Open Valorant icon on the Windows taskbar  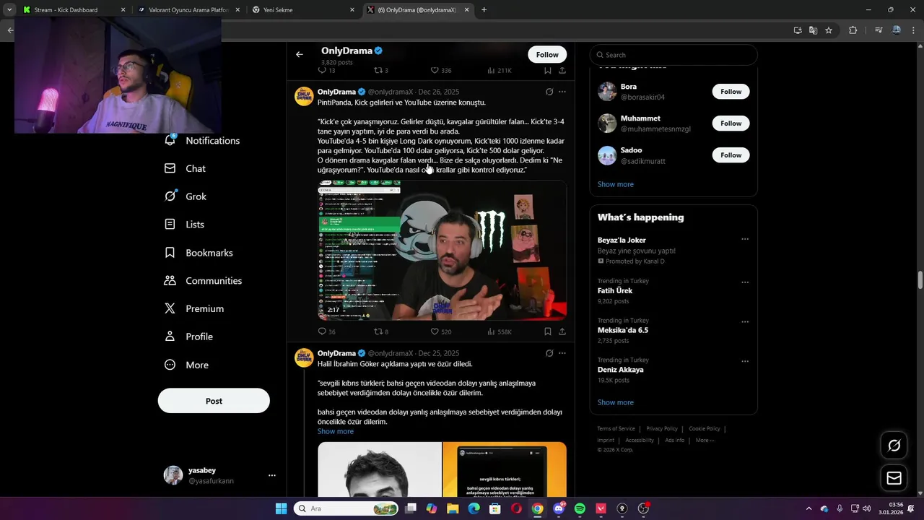[x=601, y=509]
